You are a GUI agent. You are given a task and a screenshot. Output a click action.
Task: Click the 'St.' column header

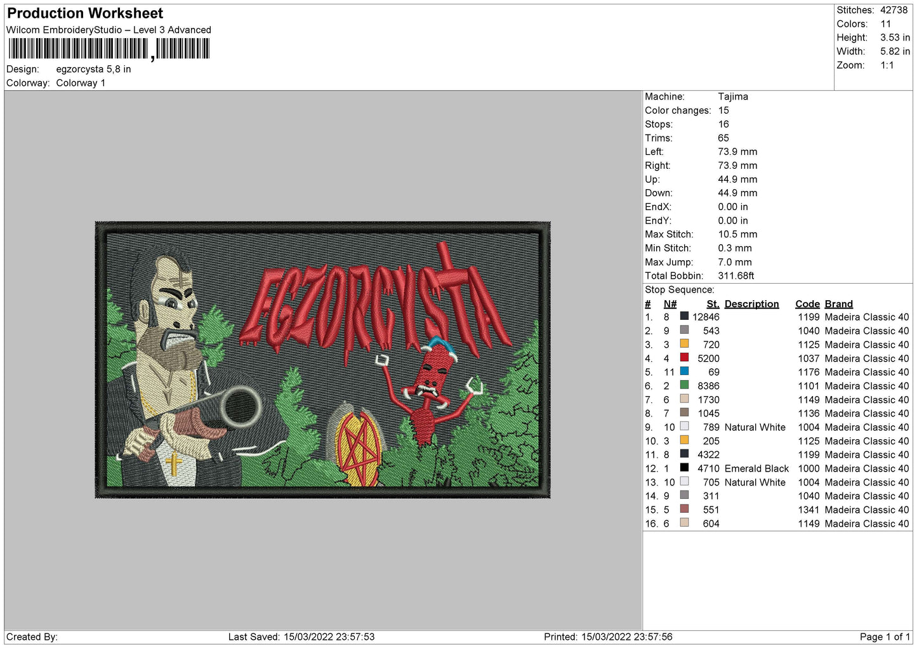[713, 304]
